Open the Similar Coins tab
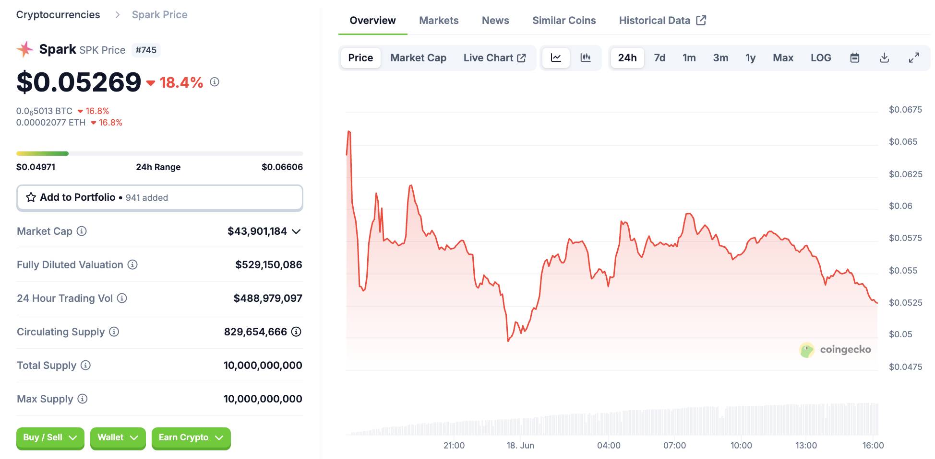 click(564, 20)
